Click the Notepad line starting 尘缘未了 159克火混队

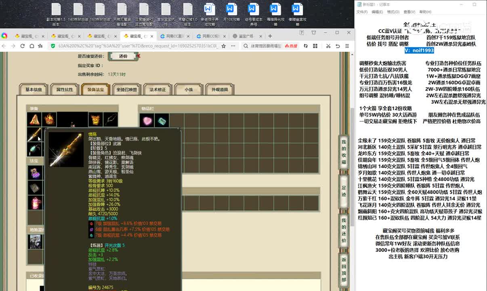point(417,141)
